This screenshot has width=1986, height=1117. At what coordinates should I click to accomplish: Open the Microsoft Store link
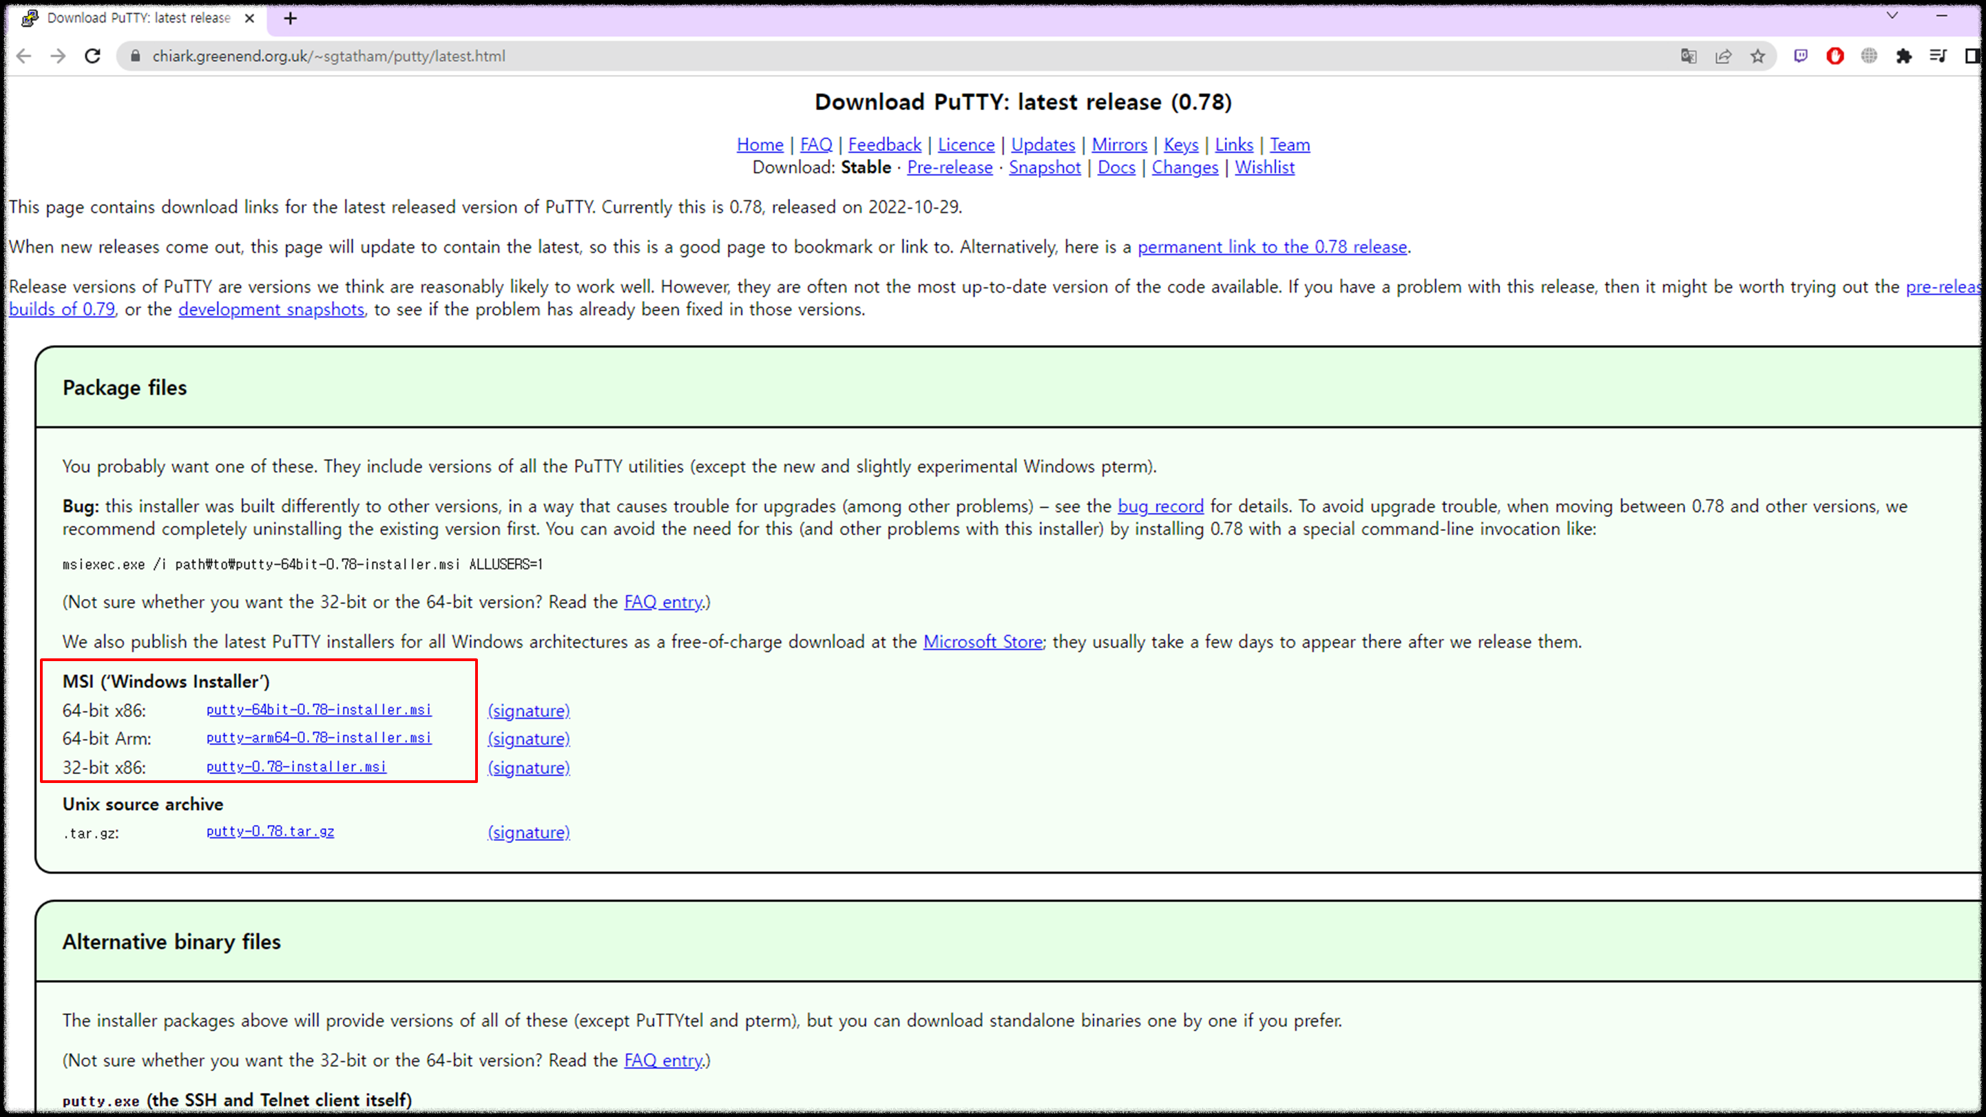(x=983, y=642)
